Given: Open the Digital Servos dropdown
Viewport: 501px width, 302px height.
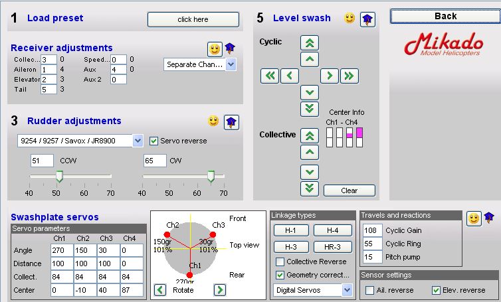Looking at the screenshot, I should point(347,290).
